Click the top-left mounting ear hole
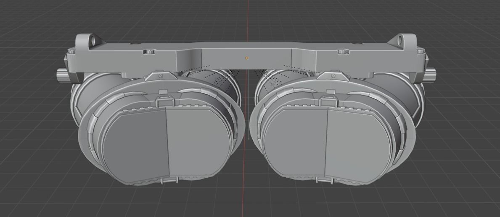500x217 pixels. (x=91, y=41)
